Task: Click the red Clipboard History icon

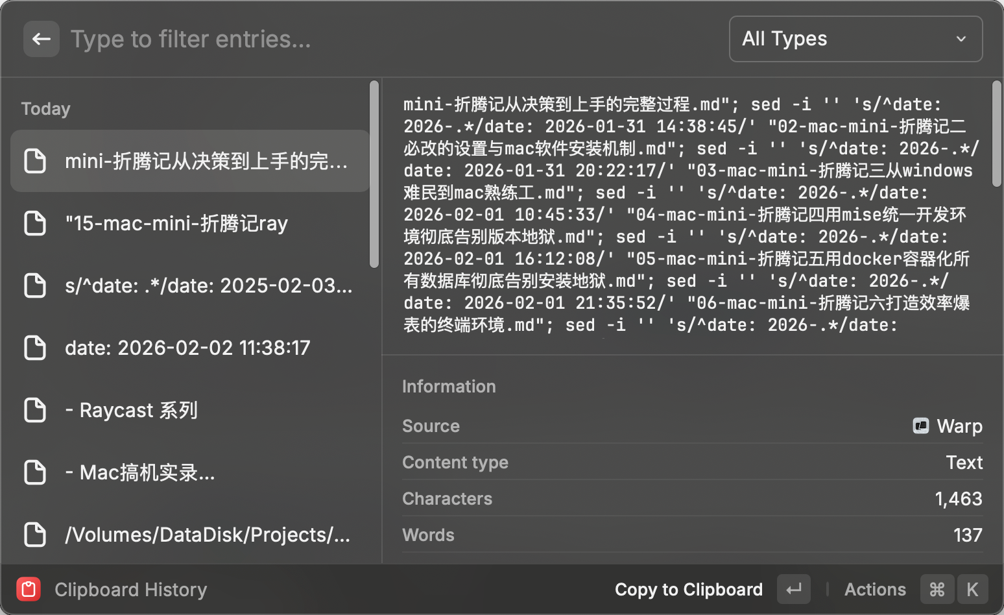Action: pyautogui.click(x=29, y=589)
